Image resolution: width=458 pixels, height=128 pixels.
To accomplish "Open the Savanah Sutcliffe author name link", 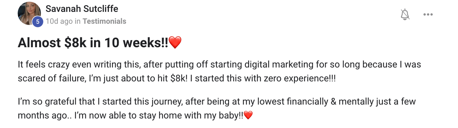I will tap(82, 9).
